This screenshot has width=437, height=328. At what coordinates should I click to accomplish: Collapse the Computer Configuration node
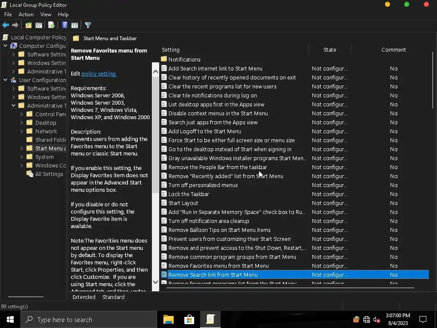[5, 45]
